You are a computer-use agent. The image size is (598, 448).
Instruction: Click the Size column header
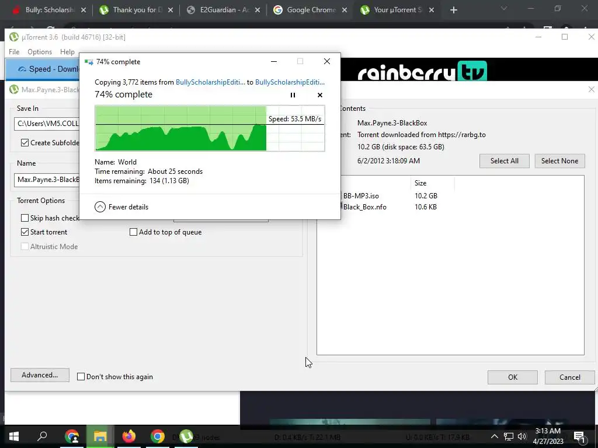coord(432,183)
